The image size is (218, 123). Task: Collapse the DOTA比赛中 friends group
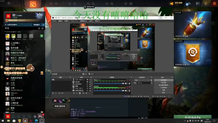(5, 32)
